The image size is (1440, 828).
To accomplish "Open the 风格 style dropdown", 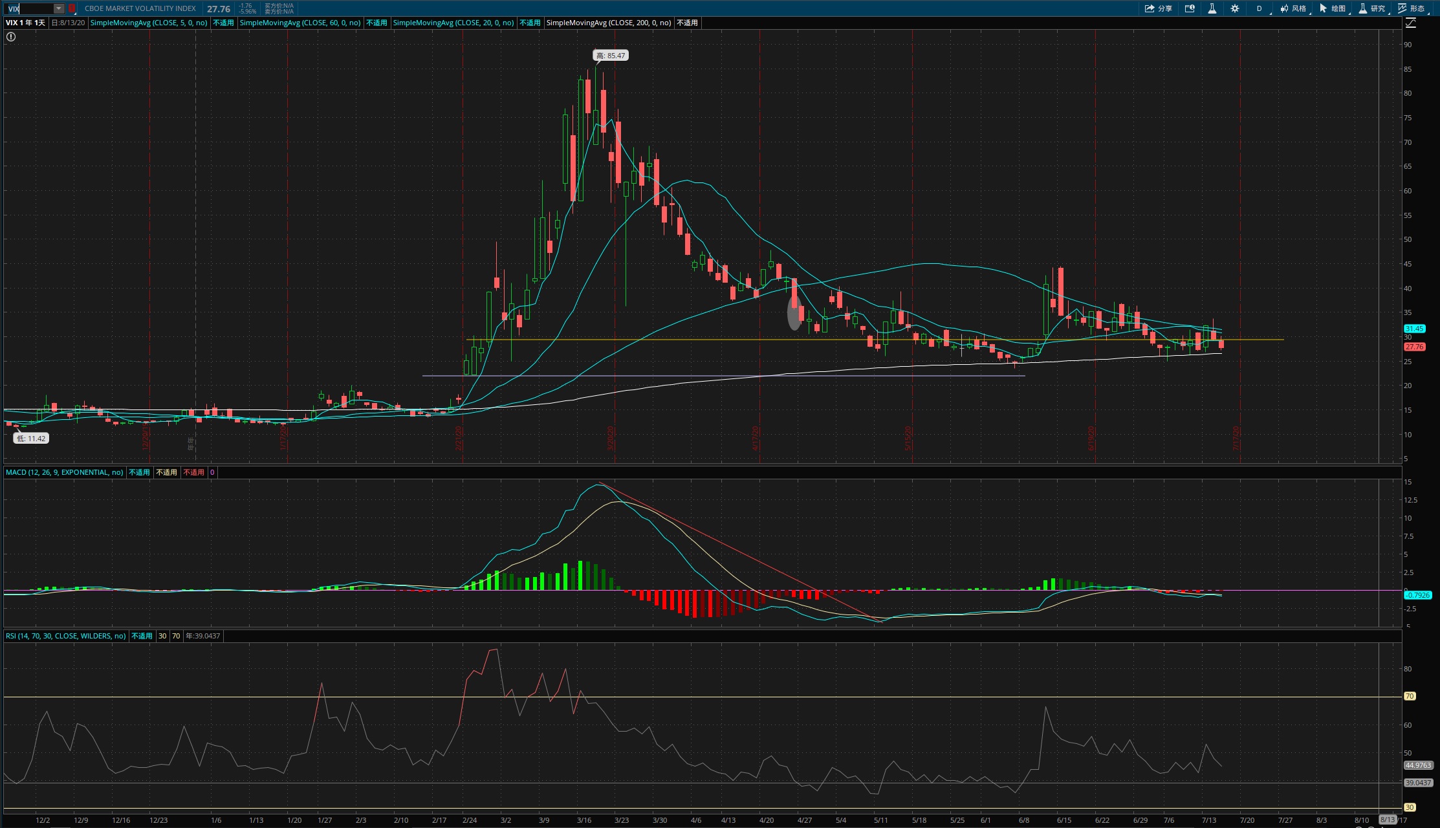I will [1293, 8].
